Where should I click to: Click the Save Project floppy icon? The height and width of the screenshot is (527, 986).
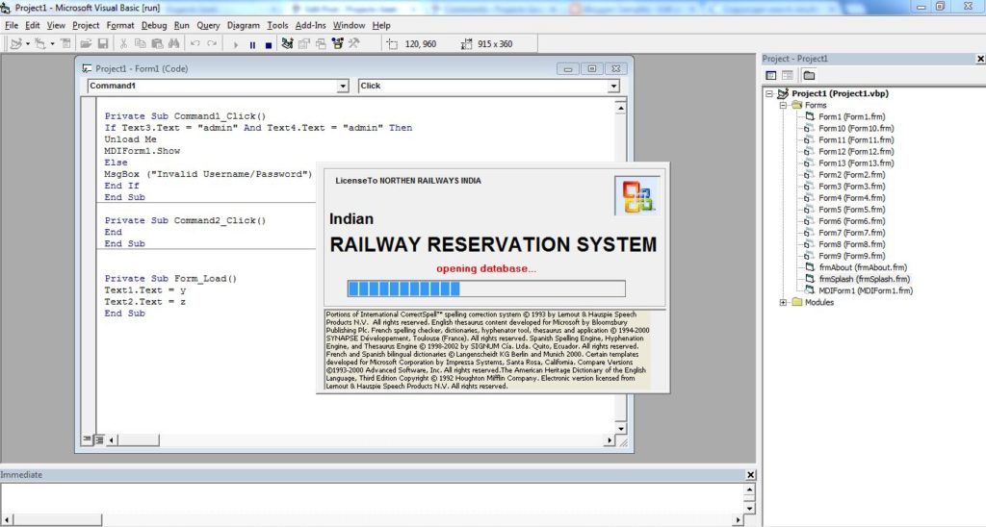[102, 44]
